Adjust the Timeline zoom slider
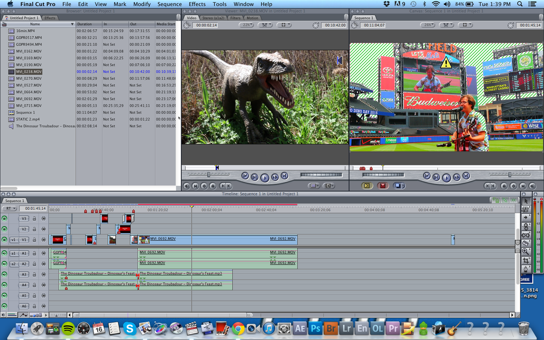Image resolution: width=544 pixels, height=340 pixels. tap(58, 315)
